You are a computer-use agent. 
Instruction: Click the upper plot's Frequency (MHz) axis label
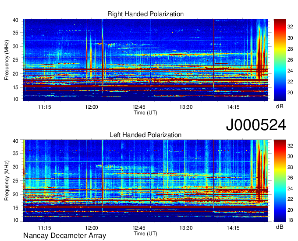7,60
